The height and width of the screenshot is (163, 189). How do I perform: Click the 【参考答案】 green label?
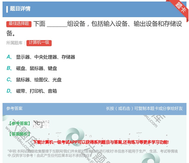[20, 123]
